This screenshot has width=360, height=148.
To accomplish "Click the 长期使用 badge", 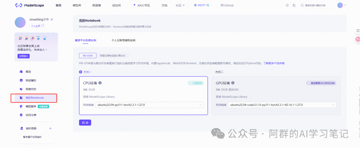I will pos(196,83).
